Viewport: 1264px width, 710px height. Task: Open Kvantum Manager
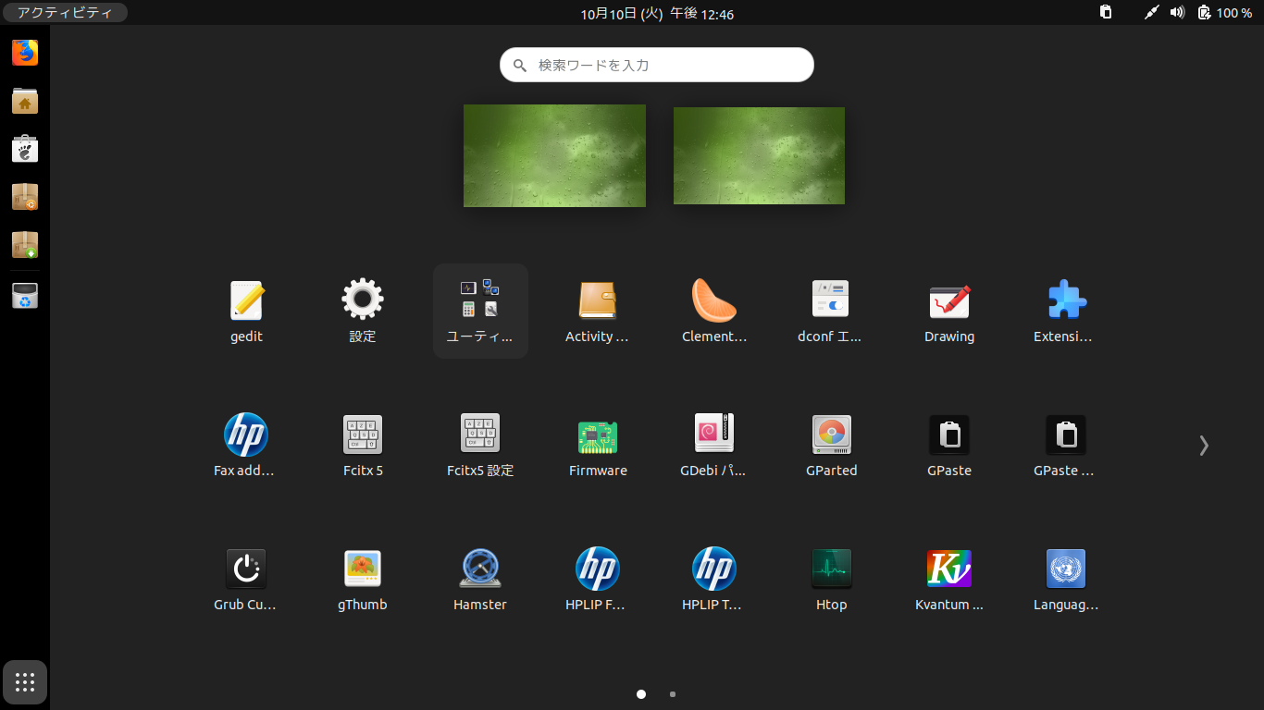pyautogui.click(x=949, y=580)
